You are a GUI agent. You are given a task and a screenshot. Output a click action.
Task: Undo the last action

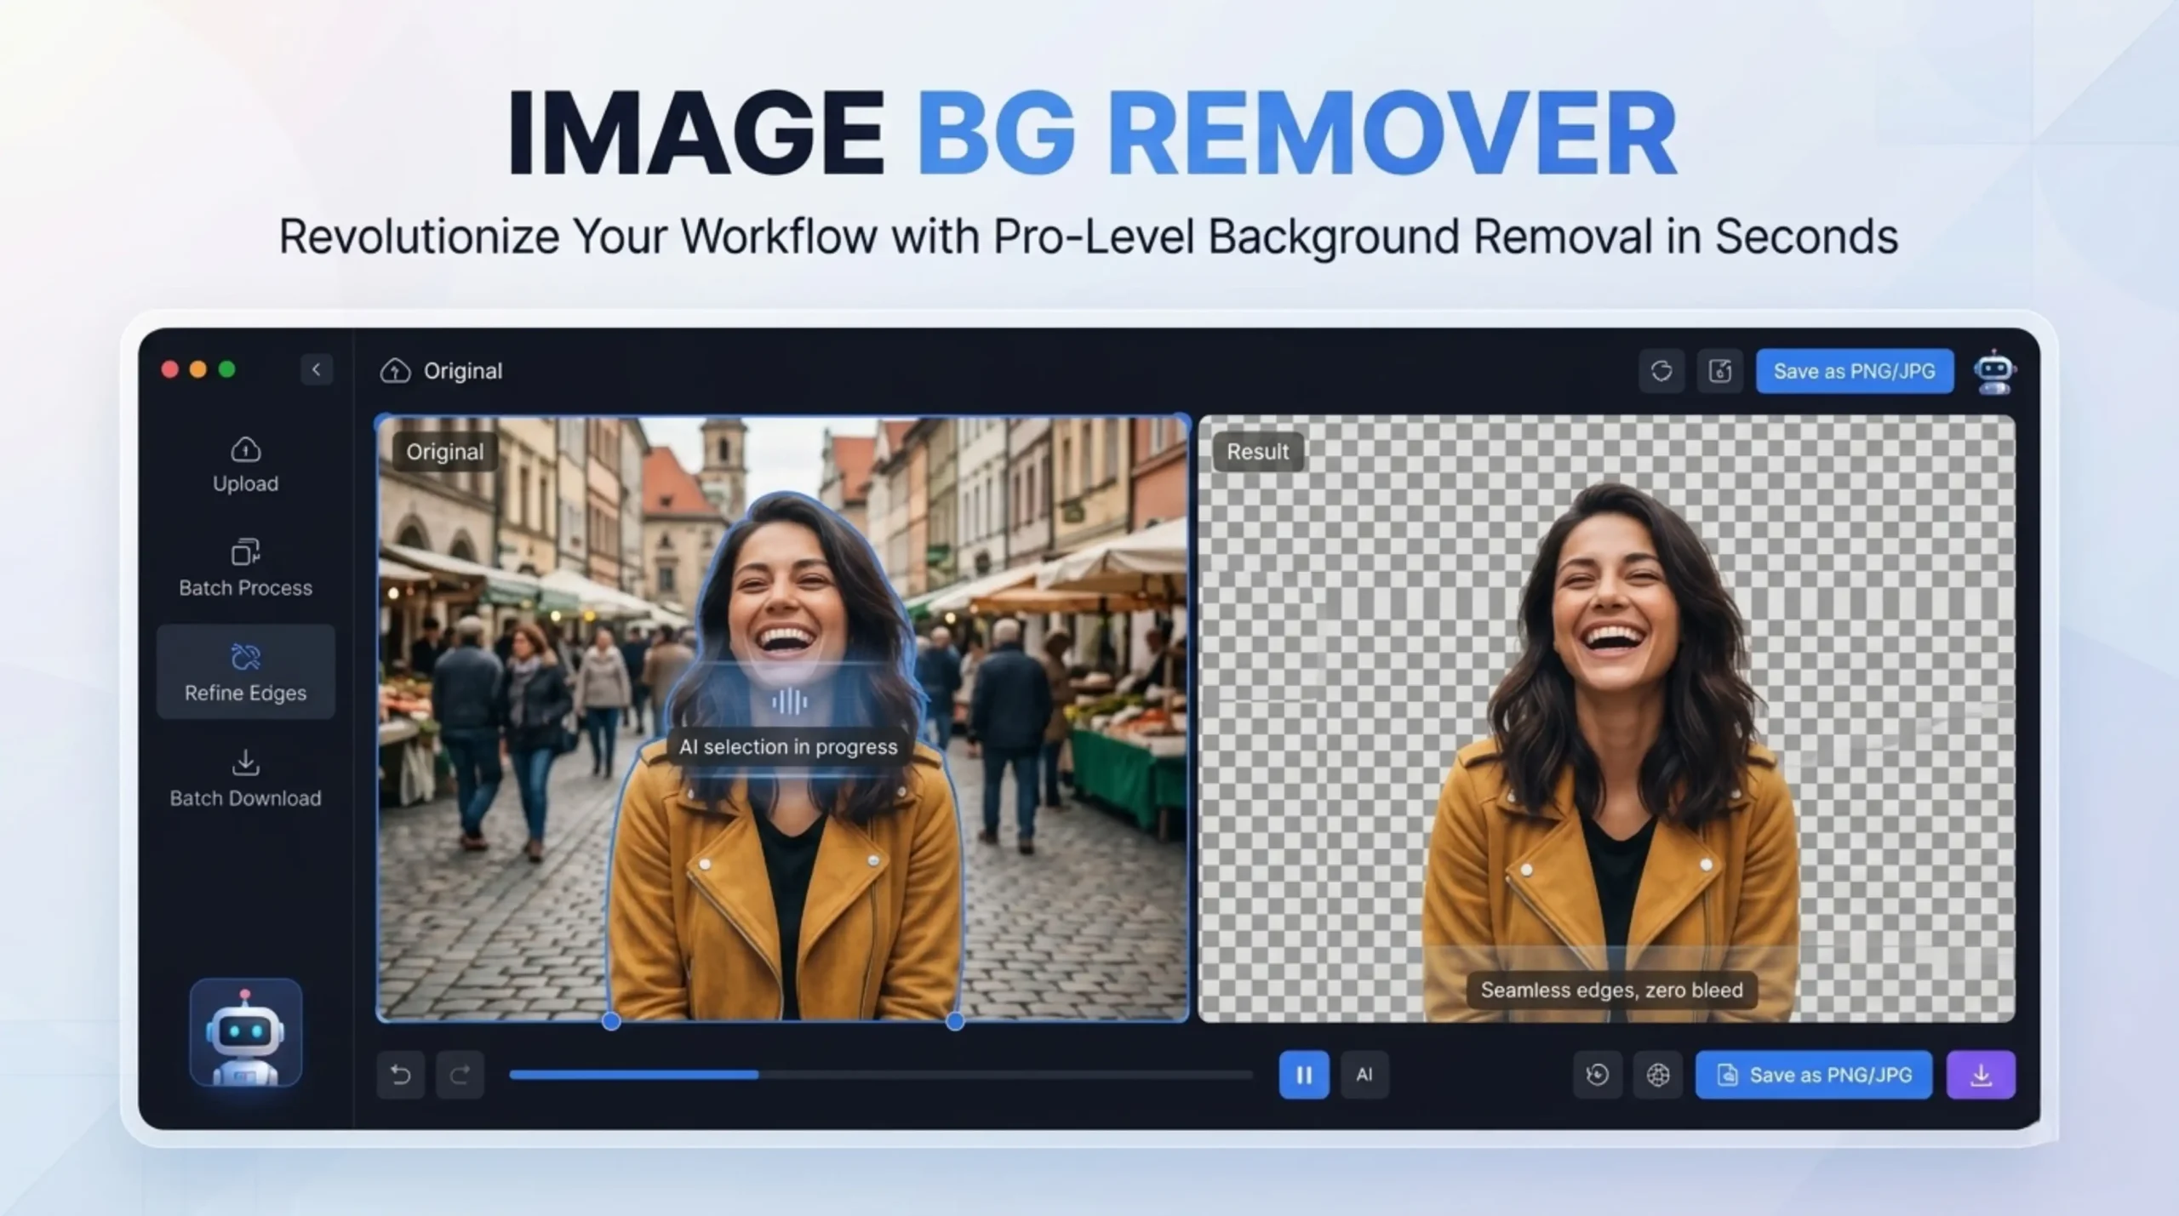(401, 1075)
